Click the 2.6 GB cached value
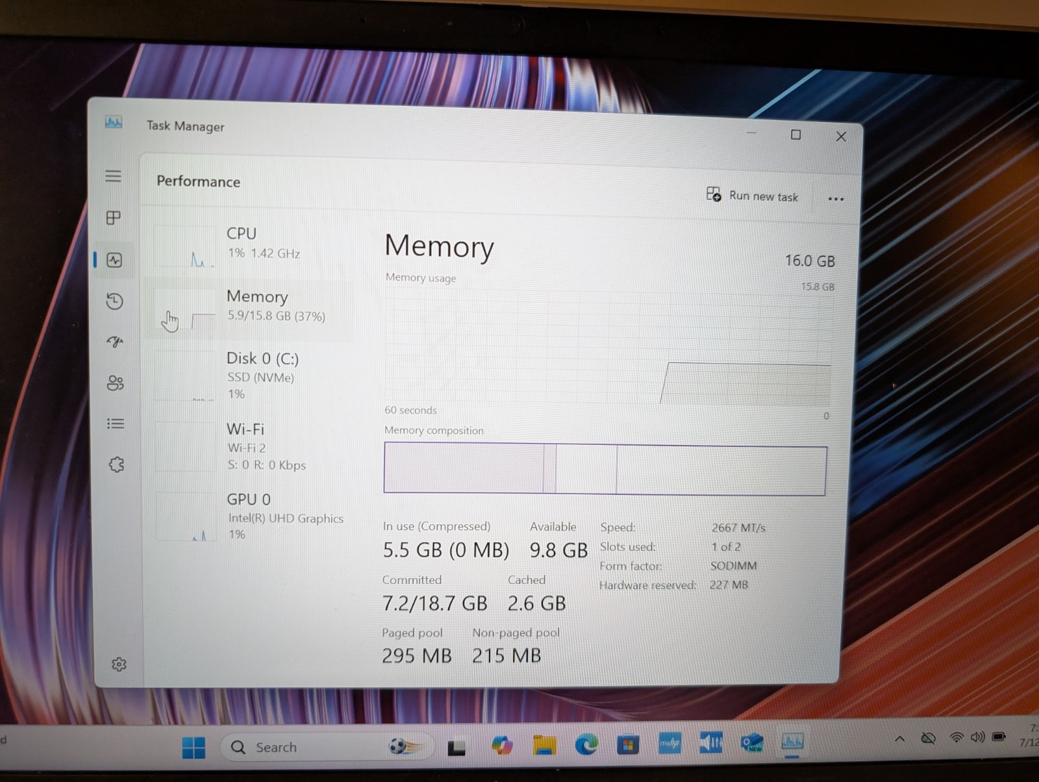 point(536,603)
